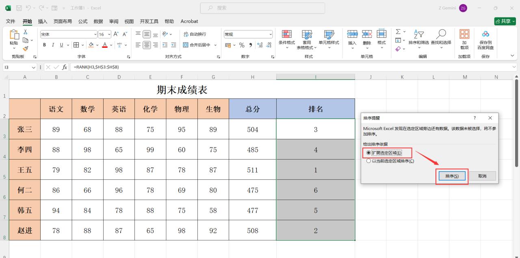
Task: Switch to the 公式 (Formulas) tab
Action: (83, 21)
